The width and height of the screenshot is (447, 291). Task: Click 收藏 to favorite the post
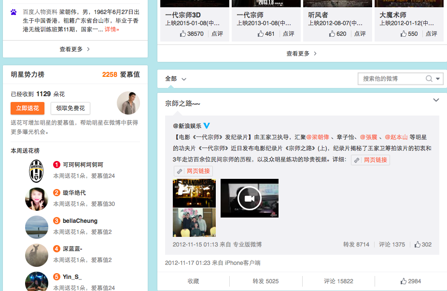(193, 281)
